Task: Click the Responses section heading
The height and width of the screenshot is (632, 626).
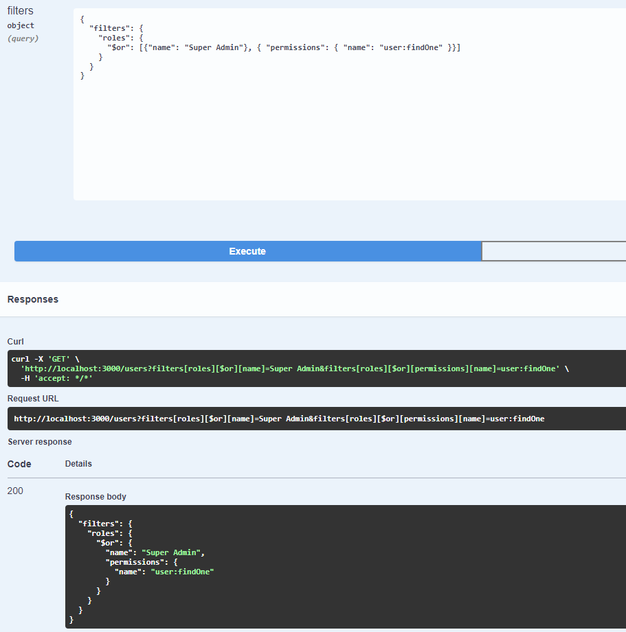Action: tap(33, 299)
